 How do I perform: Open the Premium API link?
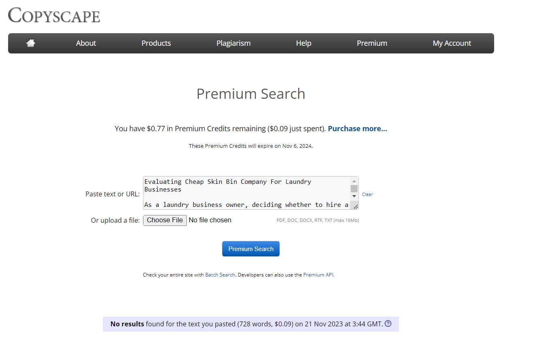click(318, 275)
